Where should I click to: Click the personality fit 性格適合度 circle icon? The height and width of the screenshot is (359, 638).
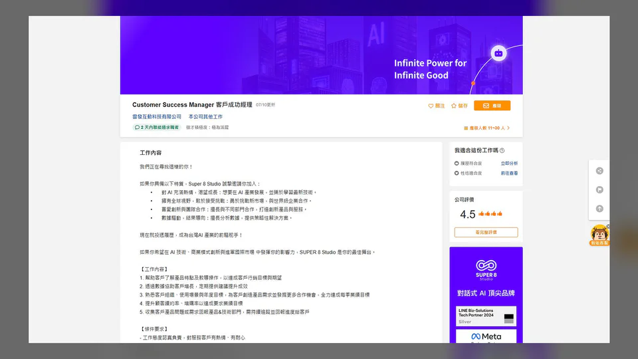(x=457, y=173)
